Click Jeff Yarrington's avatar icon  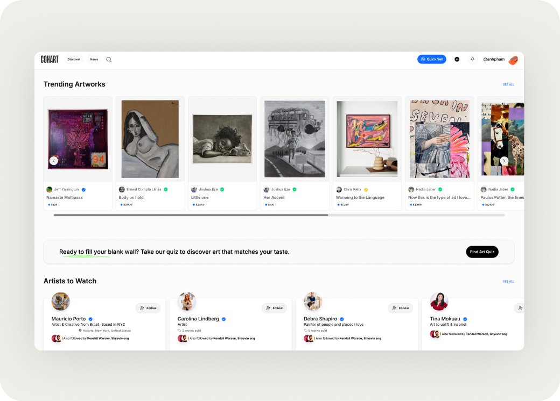(50, 189)
